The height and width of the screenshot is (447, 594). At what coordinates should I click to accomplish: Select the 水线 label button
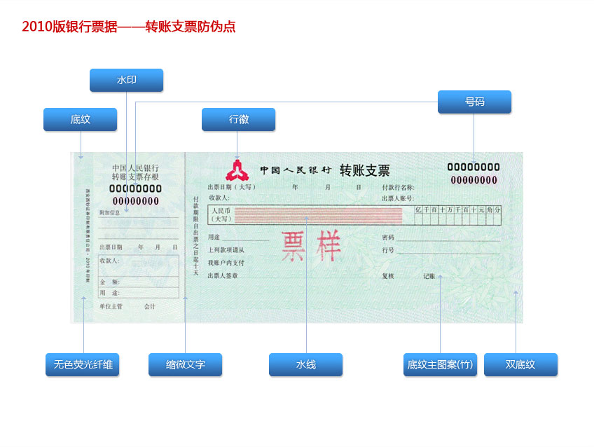point(305,364)
